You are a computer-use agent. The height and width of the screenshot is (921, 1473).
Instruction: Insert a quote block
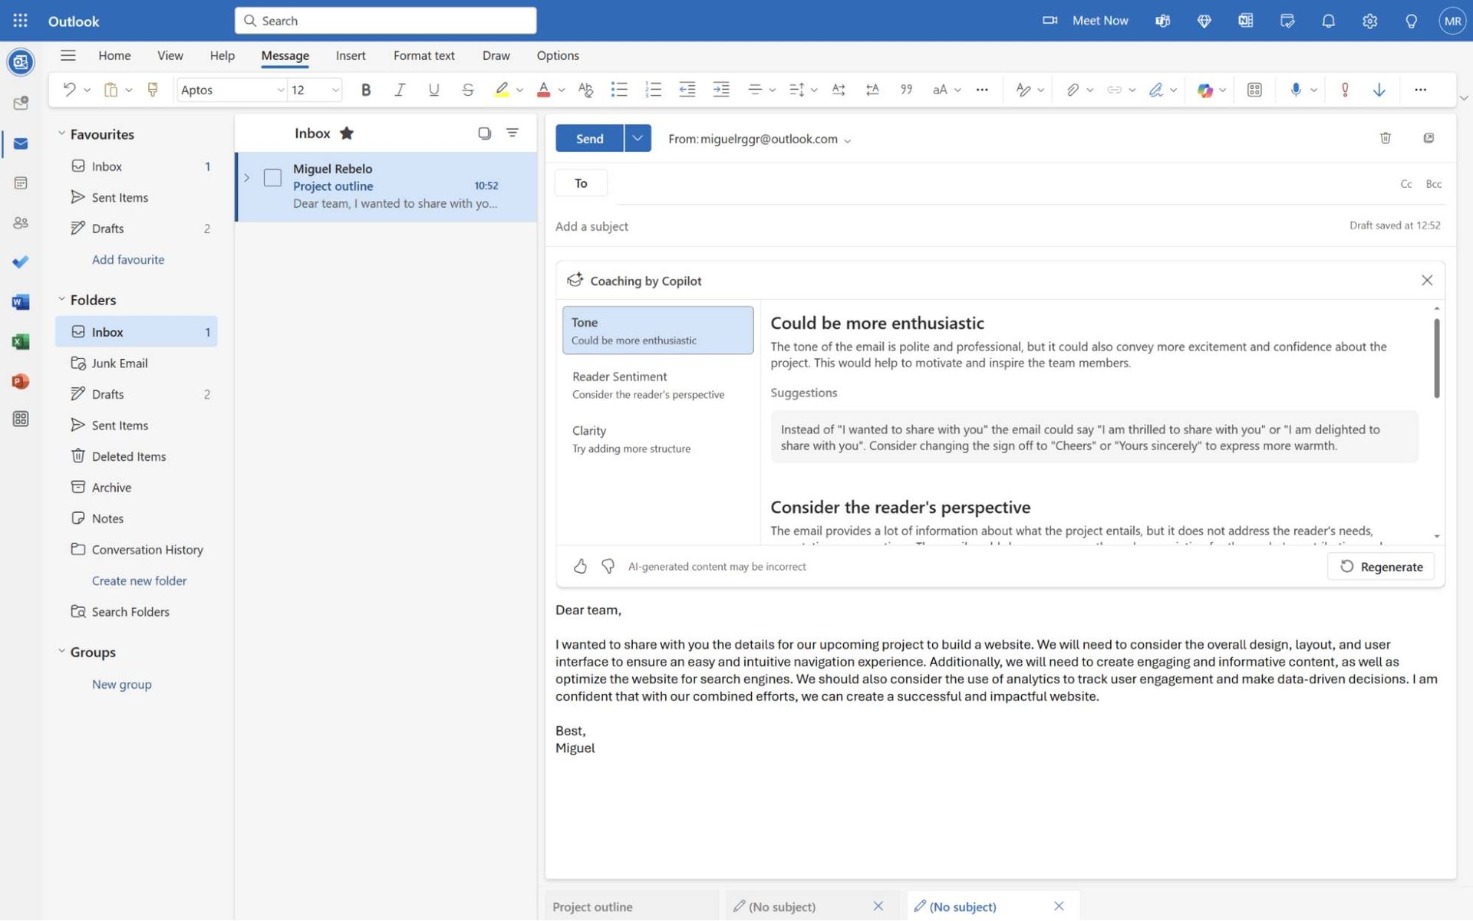(x=906, y=90)
